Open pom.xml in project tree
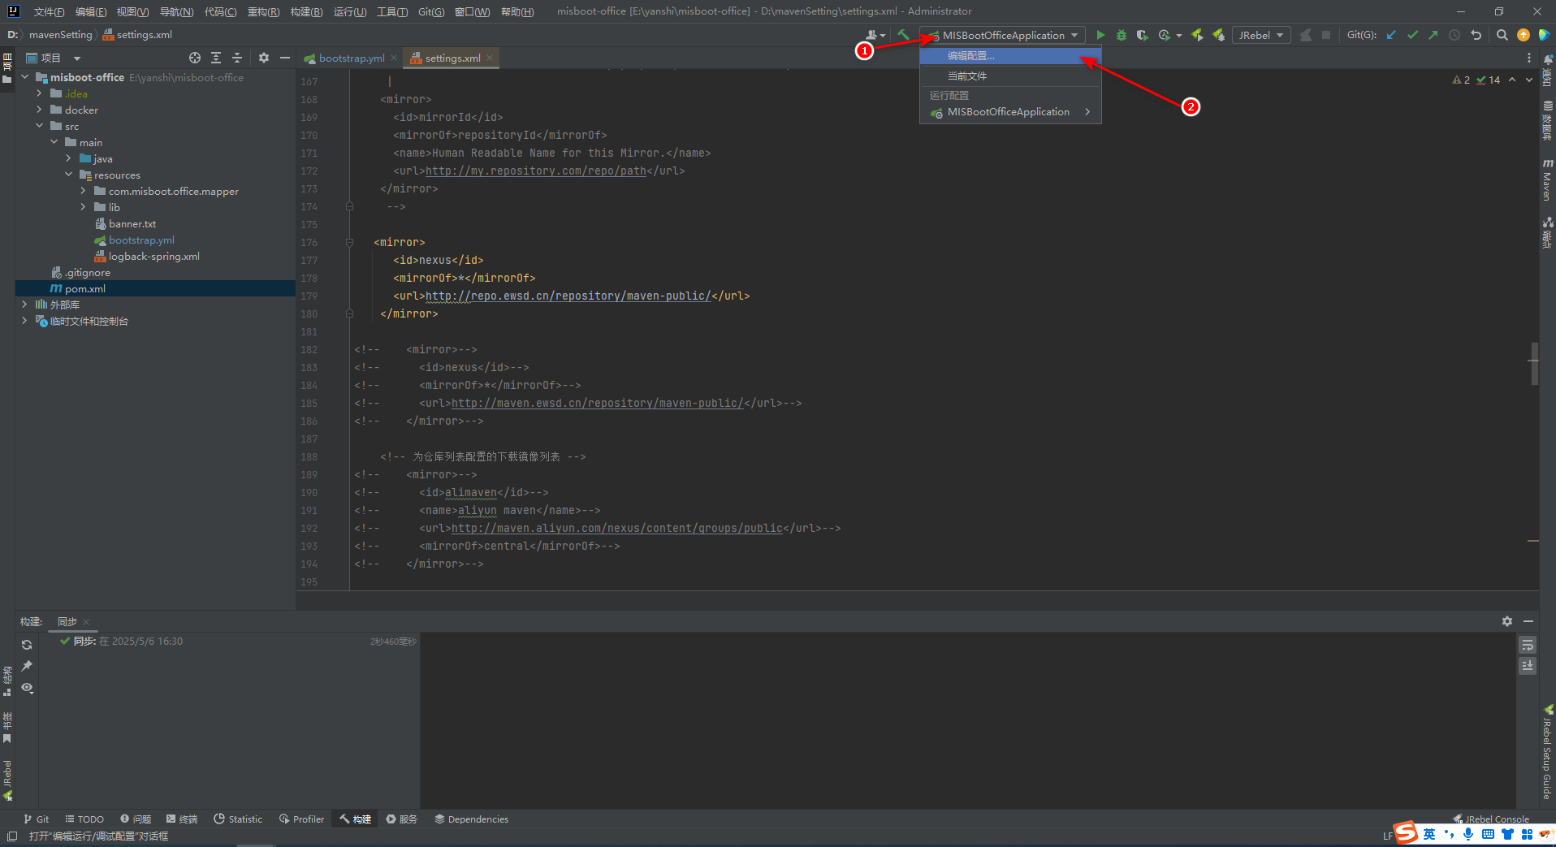The image size is (1556, 847). click(x=85, y=288)
